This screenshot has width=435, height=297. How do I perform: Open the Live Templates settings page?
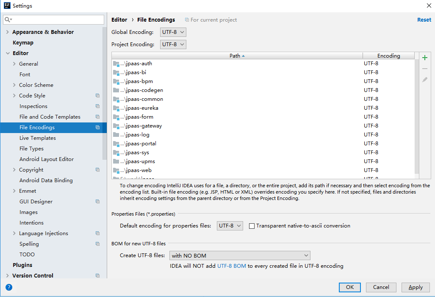tap(37, 138)
